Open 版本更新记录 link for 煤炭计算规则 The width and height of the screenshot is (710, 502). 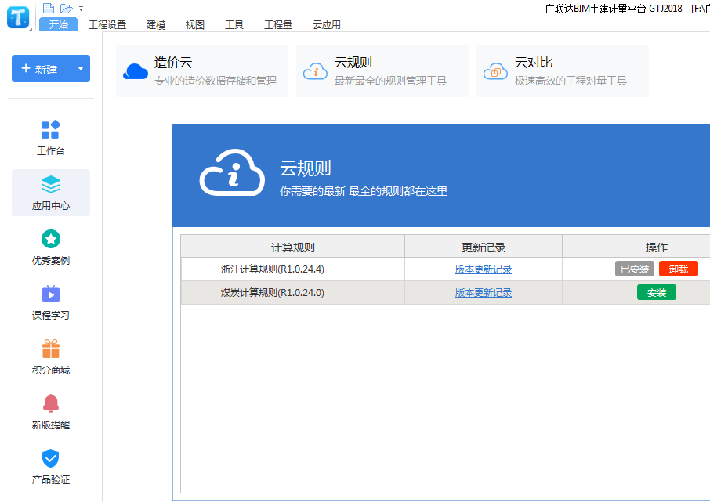(x=484, y=293)
